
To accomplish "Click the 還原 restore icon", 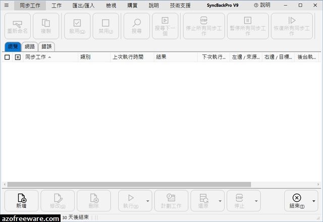I will [204, 198].
